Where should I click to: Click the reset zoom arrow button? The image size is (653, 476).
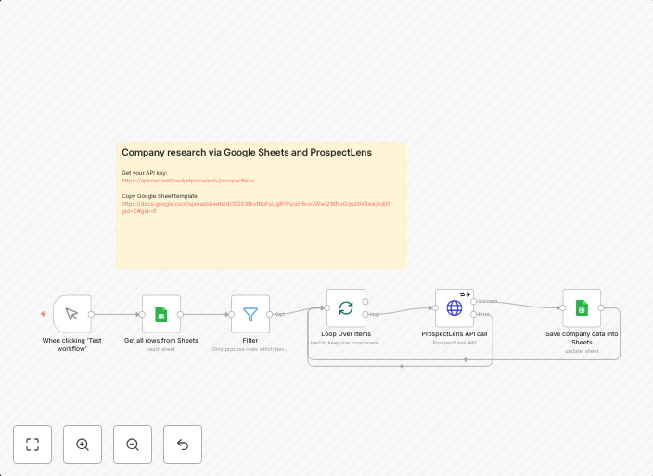click(183, 445)
